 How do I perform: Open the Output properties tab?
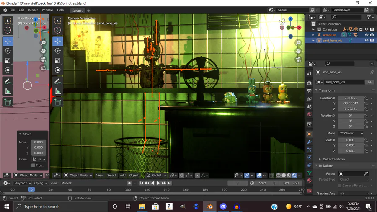click(310, 91)
